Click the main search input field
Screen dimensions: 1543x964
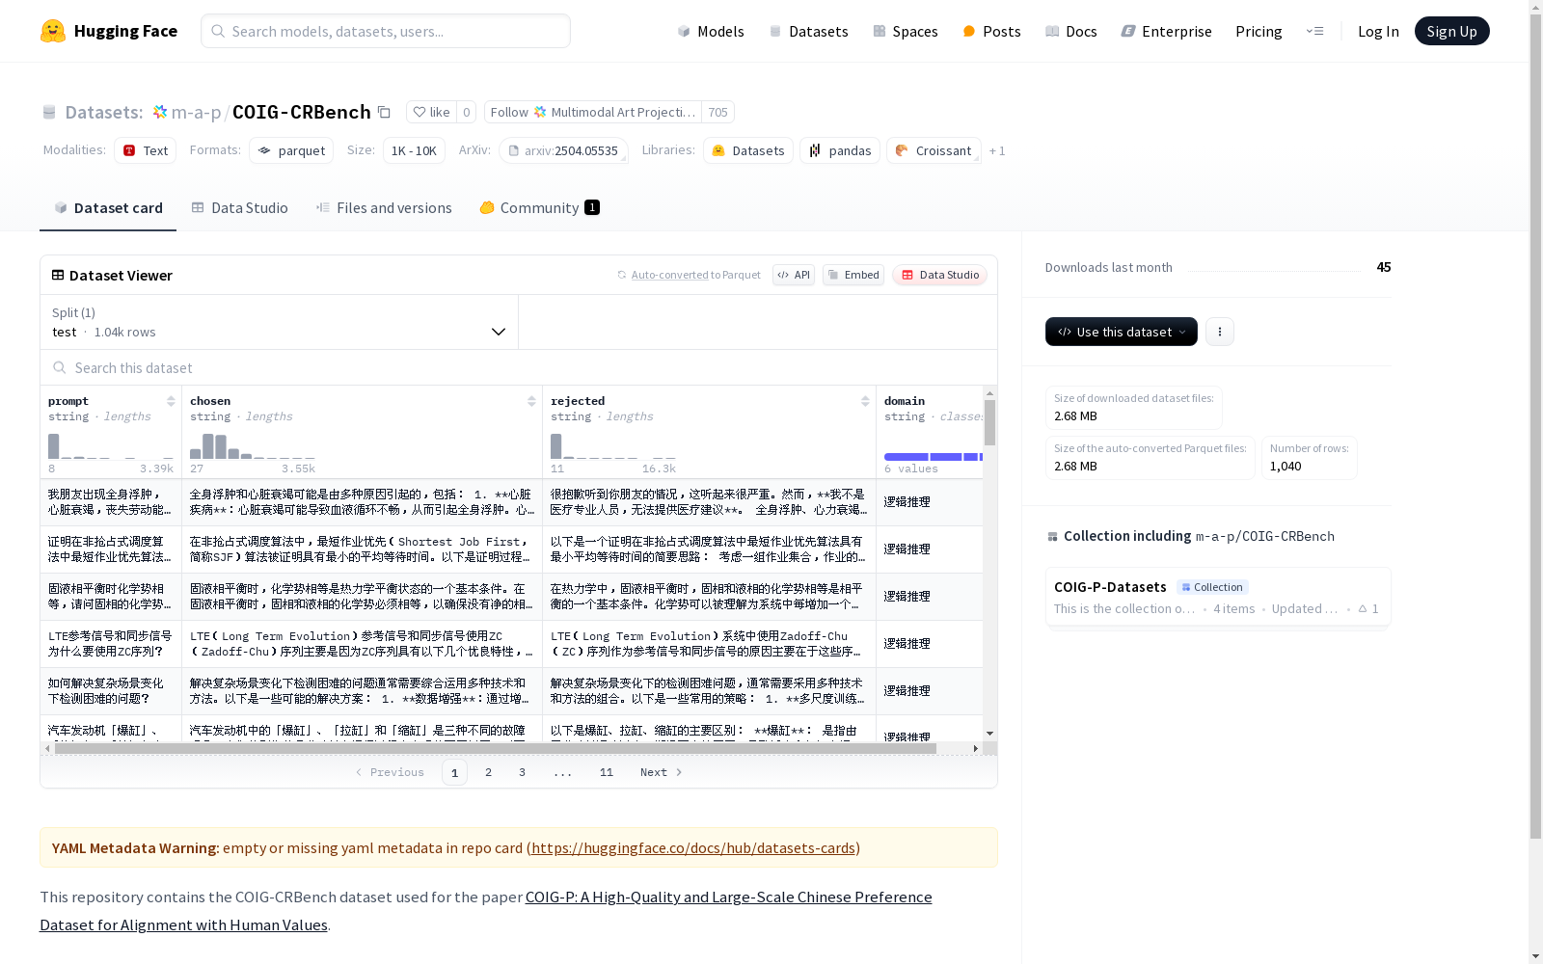pos(386,31)
